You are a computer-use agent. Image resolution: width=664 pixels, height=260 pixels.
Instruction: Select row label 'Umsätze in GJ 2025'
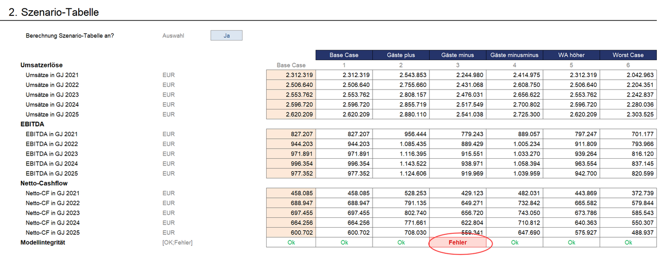click(x=52, y=115)
